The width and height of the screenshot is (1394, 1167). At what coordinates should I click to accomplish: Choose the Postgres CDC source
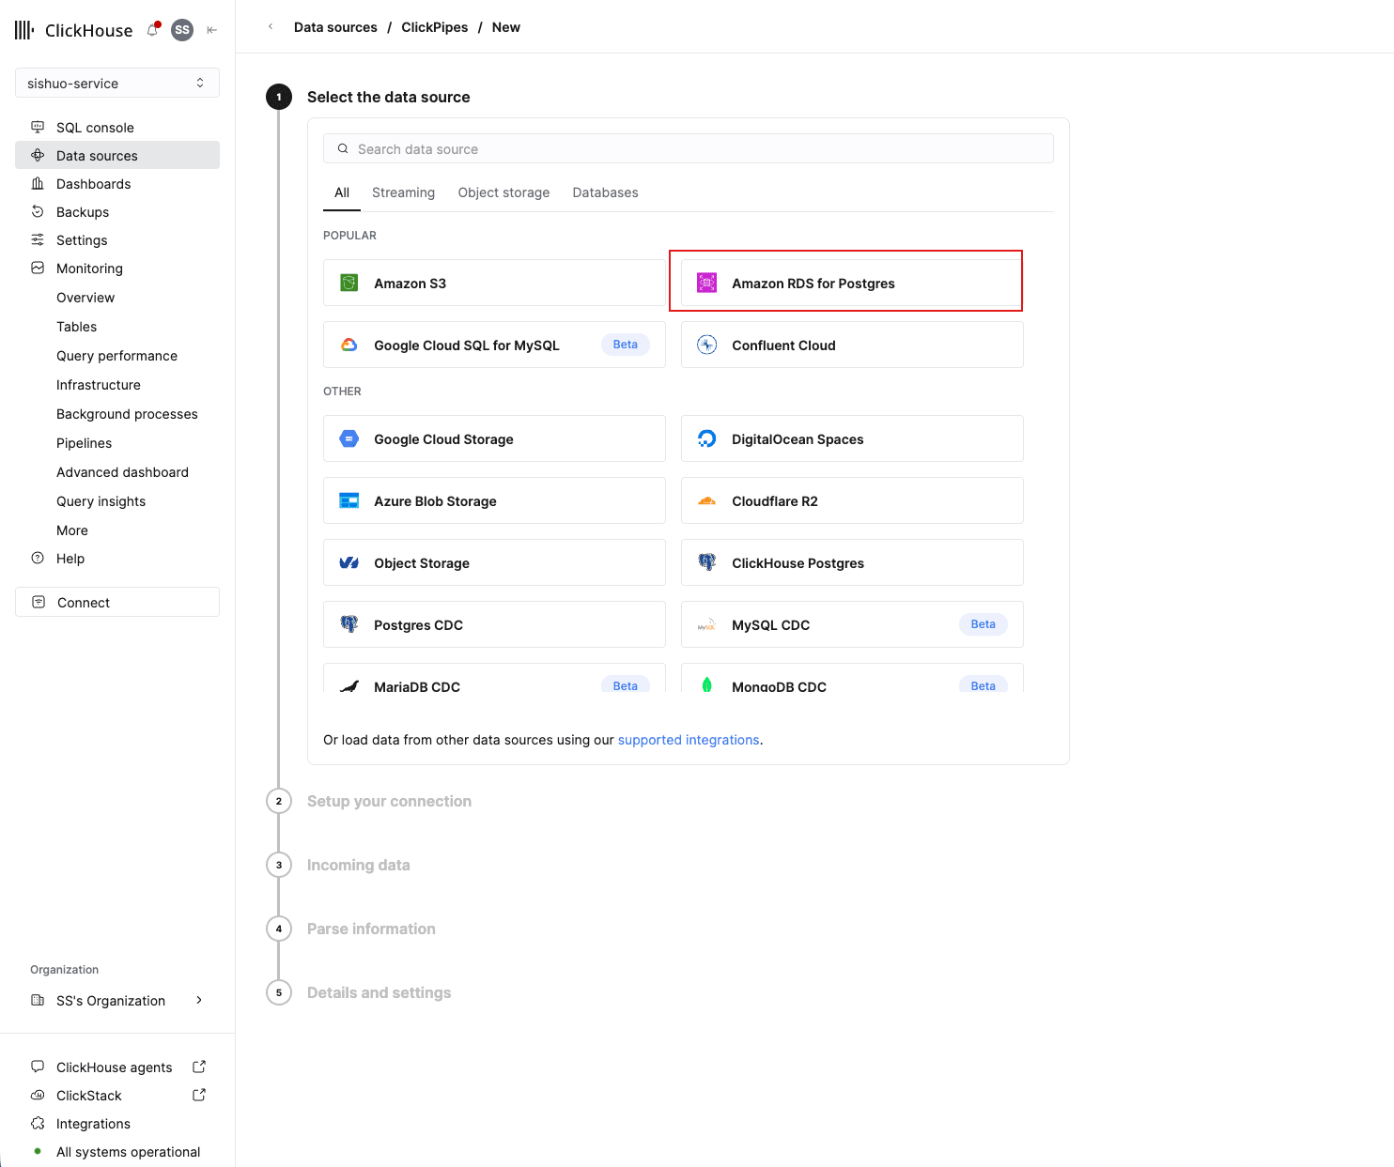[494, 624]
